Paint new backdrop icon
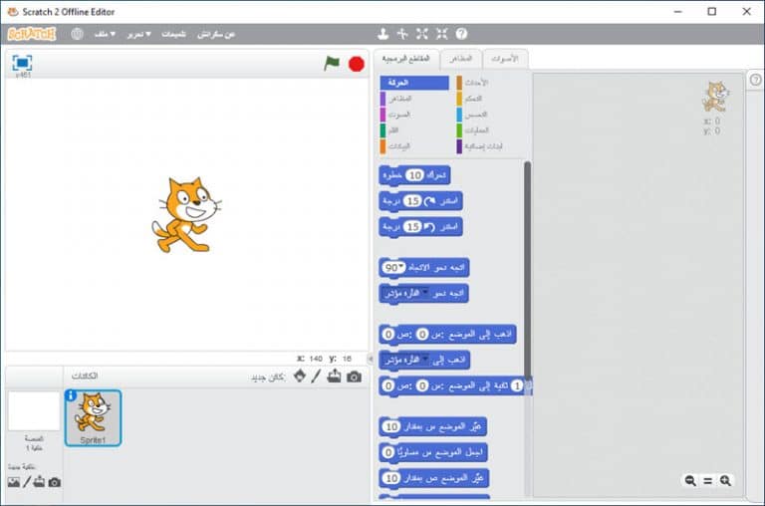 tap(27, 482)
